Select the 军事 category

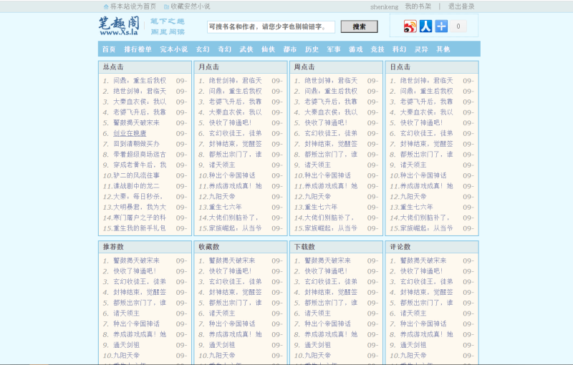pos(334,49)
